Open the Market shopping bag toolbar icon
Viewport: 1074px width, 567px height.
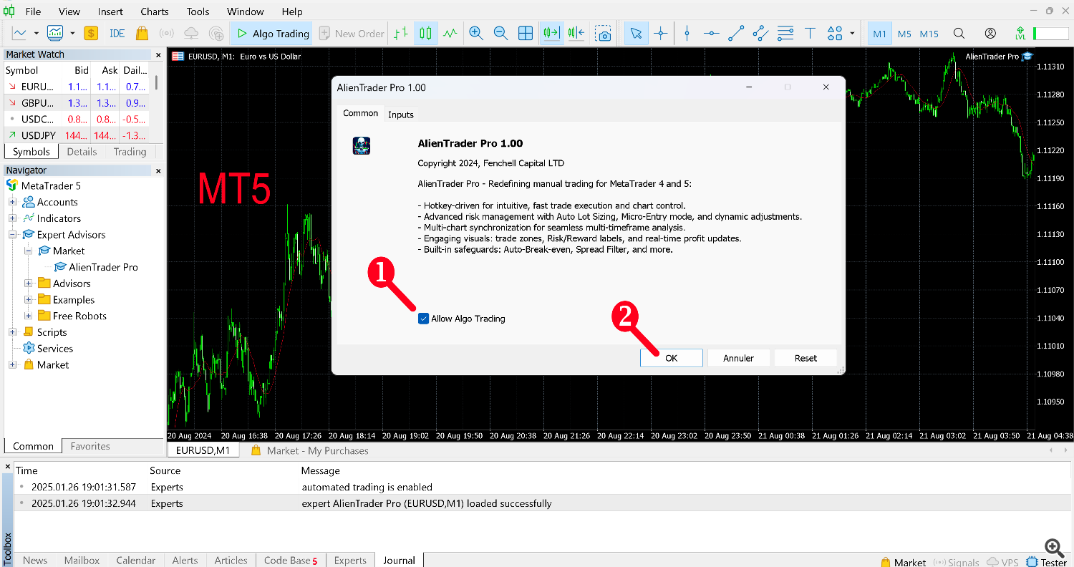point(142,33)
